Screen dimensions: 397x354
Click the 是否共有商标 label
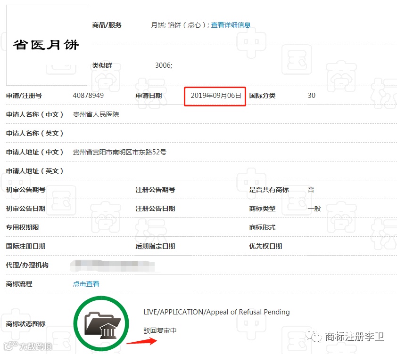pos(269,190)
